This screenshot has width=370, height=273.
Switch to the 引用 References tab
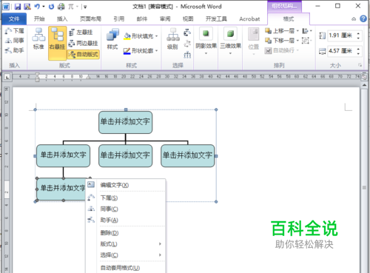119,18
